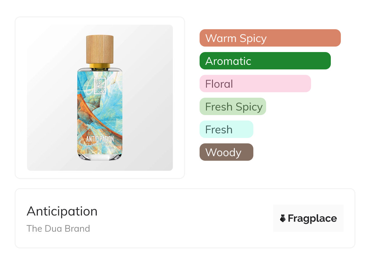Open the Anticipation fragrance title
Viewport: 370px width, 263px height.
62,211
